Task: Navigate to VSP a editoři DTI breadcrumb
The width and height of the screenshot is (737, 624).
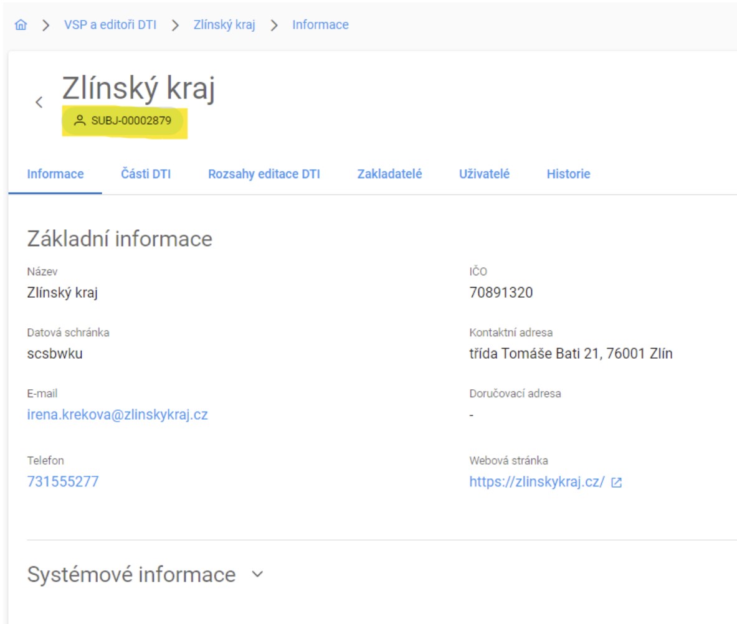Action: (110, 26)
